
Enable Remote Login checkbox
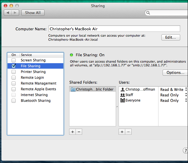coord(14,78)
